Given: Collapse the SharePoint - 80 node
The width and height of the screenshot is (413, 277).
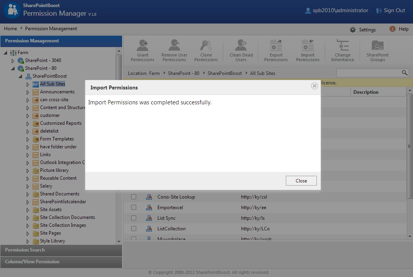Looking at the screenshot, I should (13, 68).
